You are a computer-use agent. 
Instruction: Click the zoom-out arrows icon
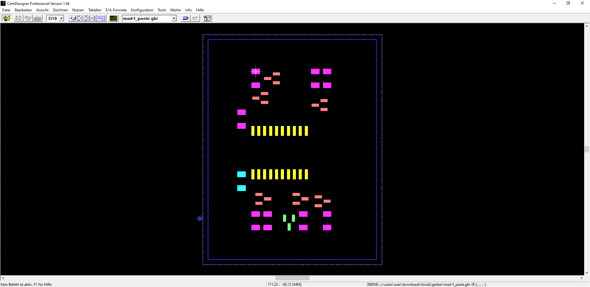92,18
